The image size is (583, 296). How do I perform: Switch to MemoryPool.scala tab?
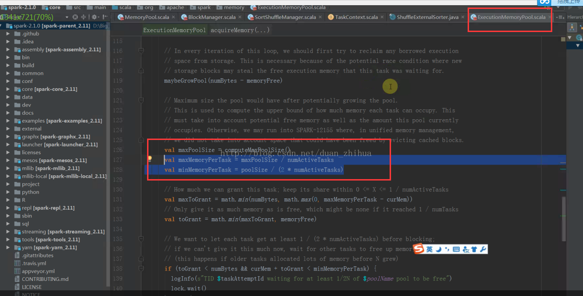pos(146,17)
